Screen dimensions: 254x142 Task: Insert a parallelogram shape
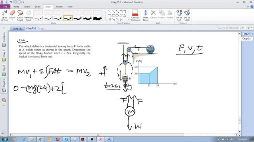(121, 15)
